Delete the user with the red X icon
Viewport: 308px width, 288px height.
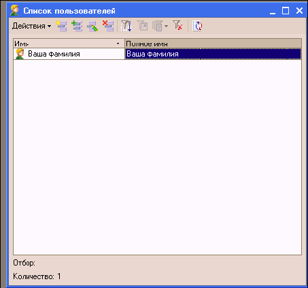(108, 26)
